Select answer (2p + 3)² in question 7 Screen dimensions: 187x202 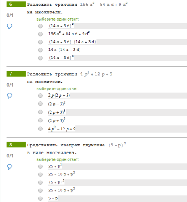(40, 120)
